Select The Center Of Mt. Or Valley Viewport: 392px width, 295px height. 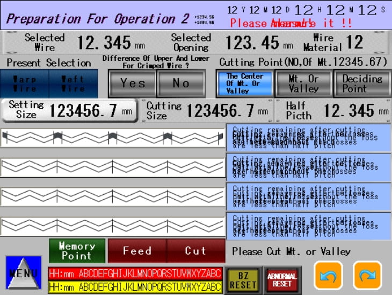244,83
